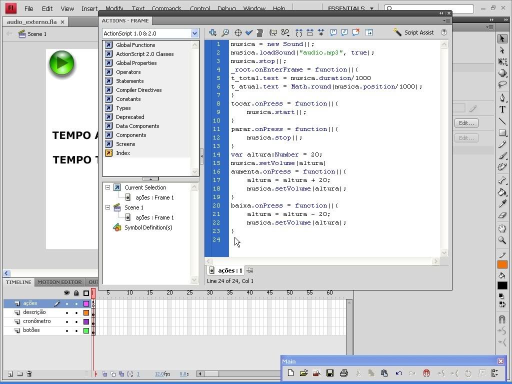Toggle visibility dot of descrição layer
512x384 pixels.
click(x=67, y=312)
